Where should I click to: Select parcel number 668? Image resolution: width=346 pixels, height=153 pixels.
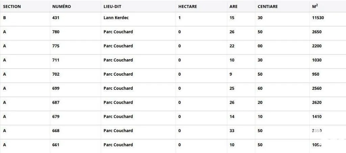[x=56, y=130]
